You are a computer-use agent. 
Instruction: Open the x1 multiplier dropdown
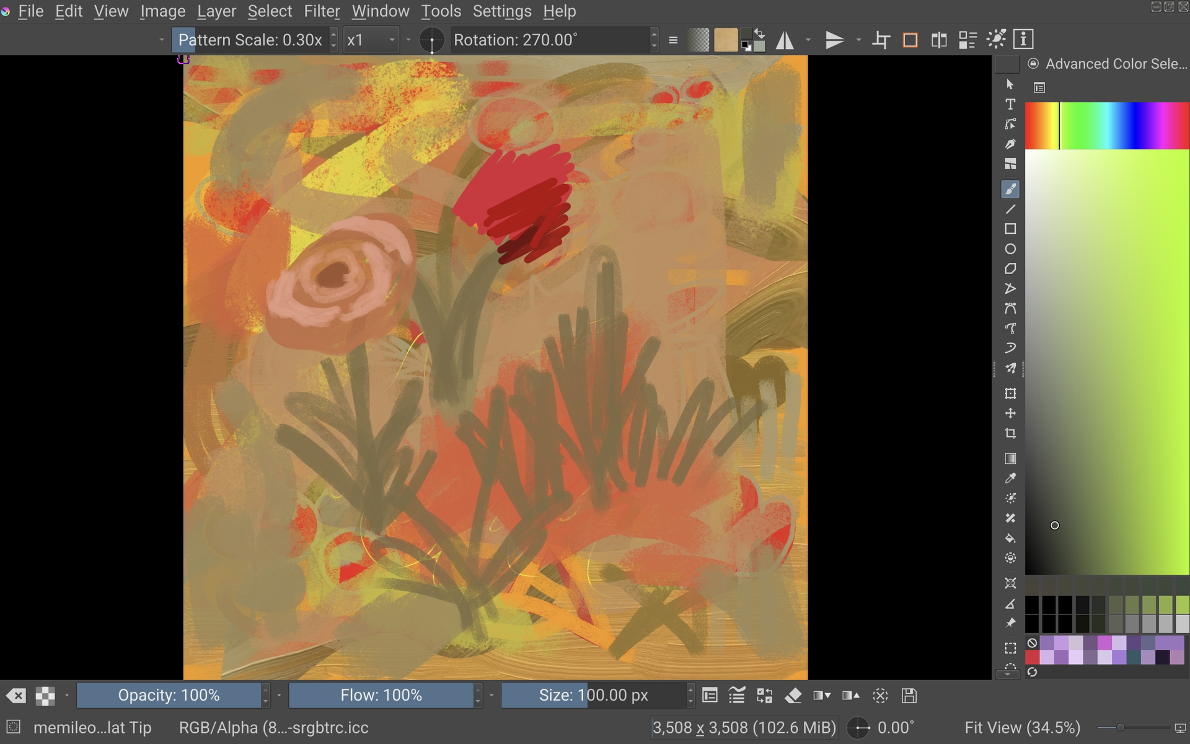371,40
